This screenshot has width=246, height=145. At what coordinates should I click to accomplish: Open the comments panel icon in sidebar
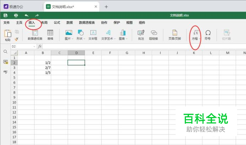tap(5, 62)
